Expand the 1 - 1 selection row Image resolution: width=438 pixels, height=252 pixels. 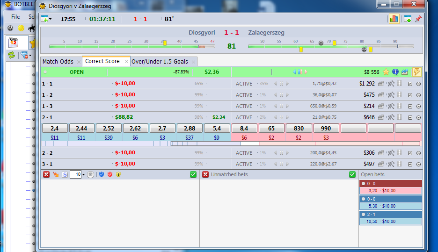pyautogui.click(x=410, y=84)
